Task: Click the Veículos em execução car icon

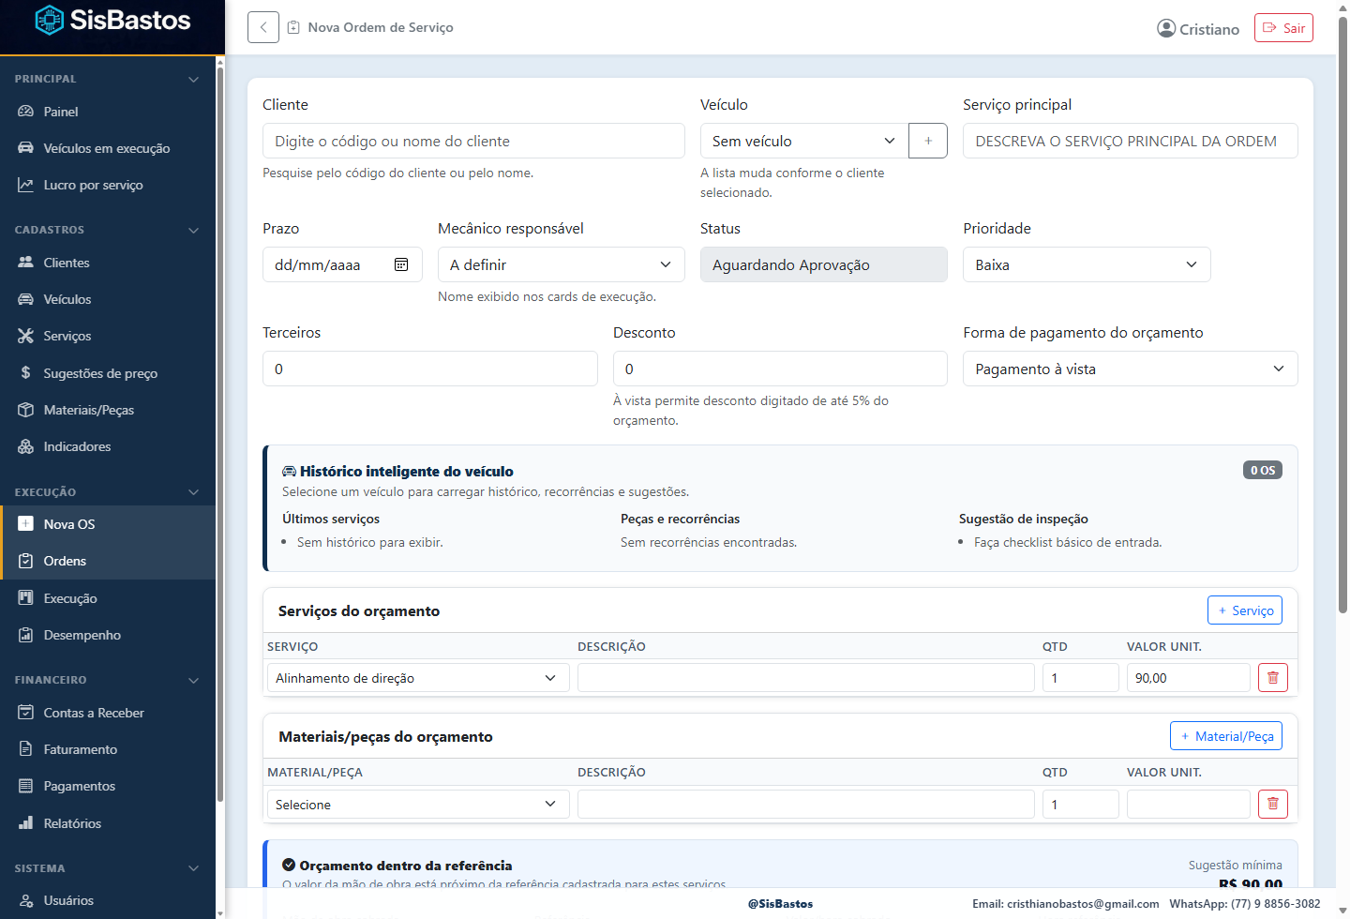Action: tap(25, 148)
